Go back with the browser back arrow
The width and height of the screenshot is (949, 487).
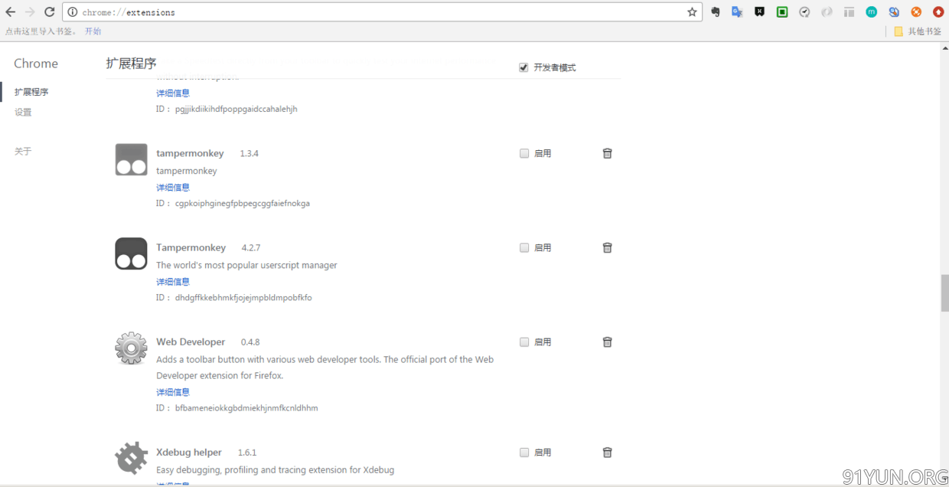tap(11, 12)
